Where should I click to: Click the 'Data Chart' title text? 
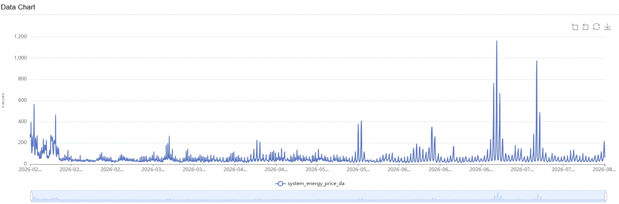18,7
